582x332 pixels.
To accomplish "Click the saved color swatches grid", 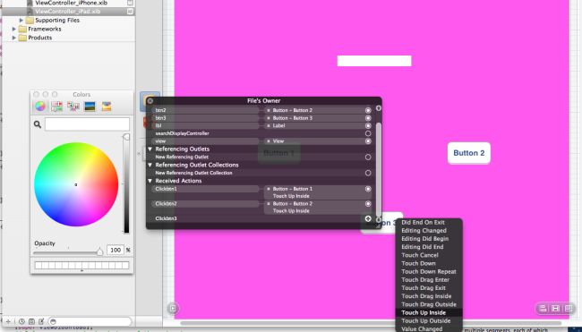I will coord(81,265).
